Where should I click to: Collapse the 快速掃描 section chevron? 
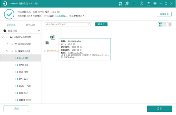(x=39, y=31)
